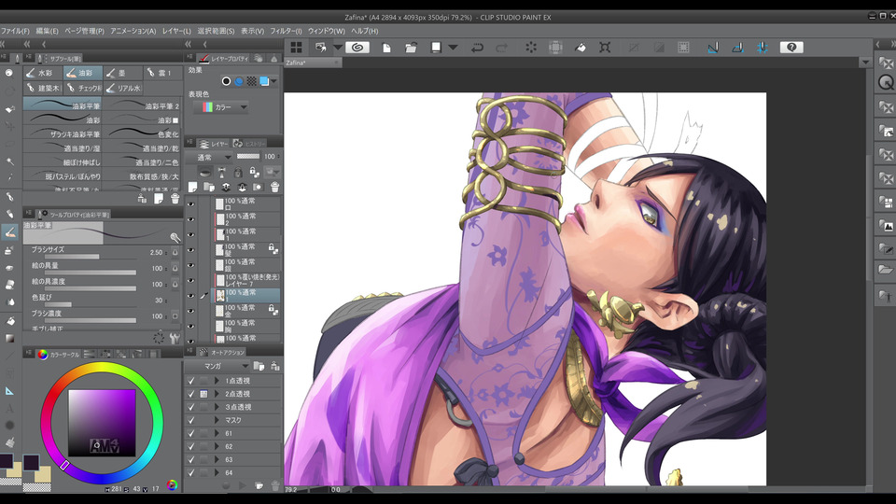Expand the auto action named 61
The width and height of the screenshot is (896, 504).
point(217,433)
